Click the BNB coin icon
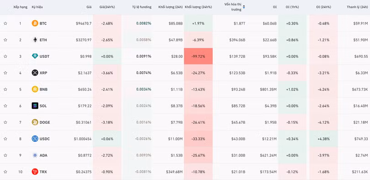The height and width of the screenshot is (180, 370). (x=35, y=89)
